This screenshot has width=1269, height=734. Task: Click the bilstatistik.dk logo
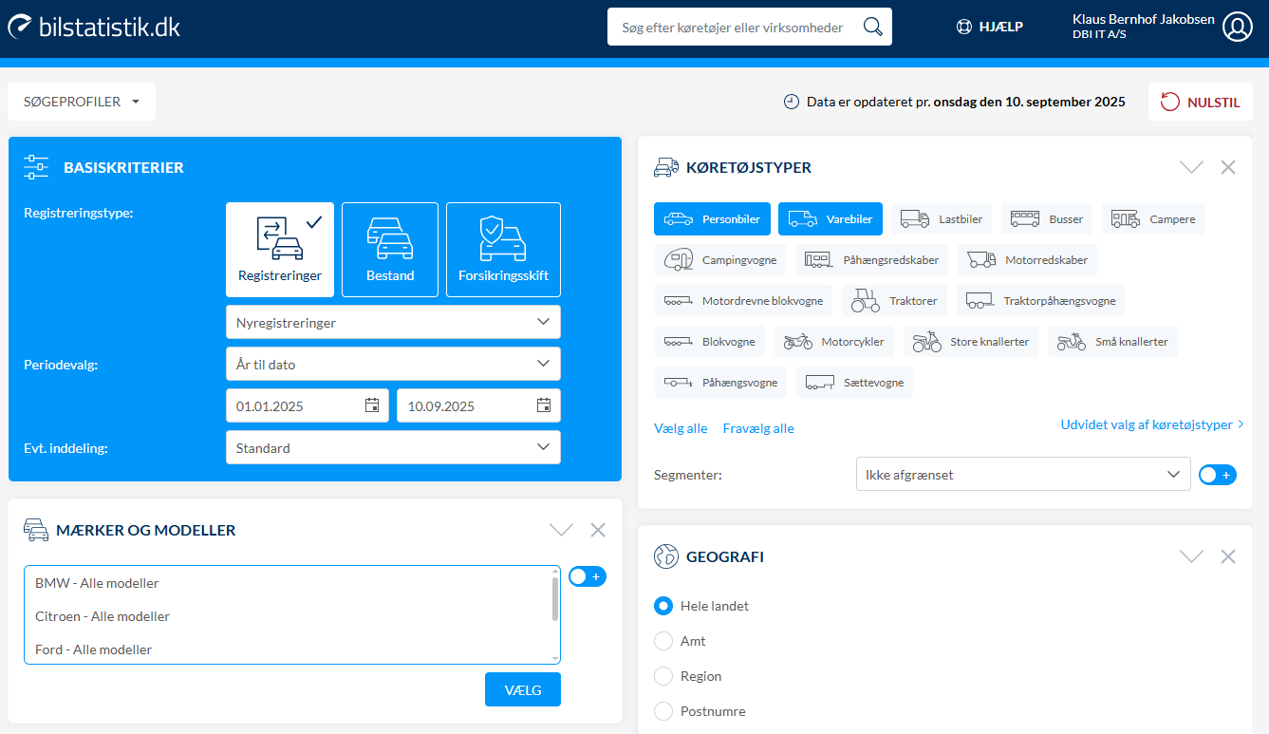point(94,27)
